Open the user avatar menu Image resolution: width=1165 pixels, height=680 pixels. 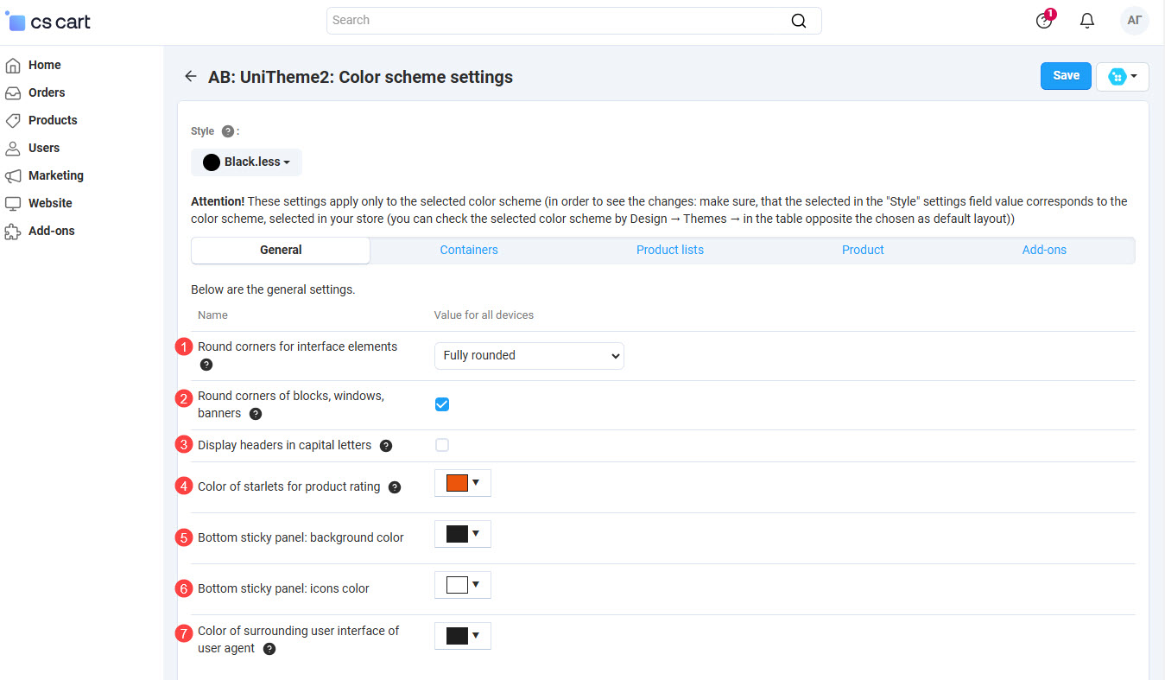[1134, 21]
